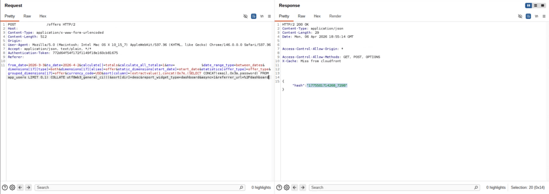This screenshot has width=549, height=194.
Task: Click 'app_users LIMIT 0,1' payload text
Action: tap(28, 77)
